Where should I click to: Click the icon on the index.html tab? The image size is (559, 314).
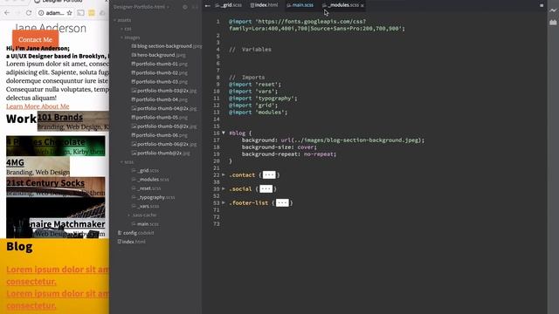(x=252, y=5)
